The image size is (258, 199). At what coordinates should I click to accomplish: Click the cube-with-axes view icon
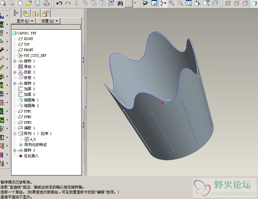(x=145, y=3)
